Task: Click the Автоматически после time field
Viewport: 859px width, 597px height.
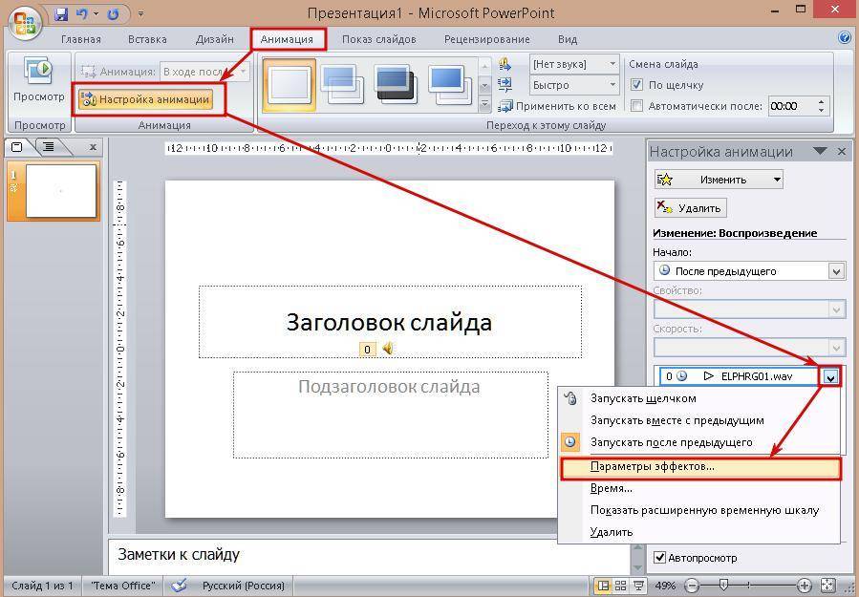Action: [x=792, y=106]
